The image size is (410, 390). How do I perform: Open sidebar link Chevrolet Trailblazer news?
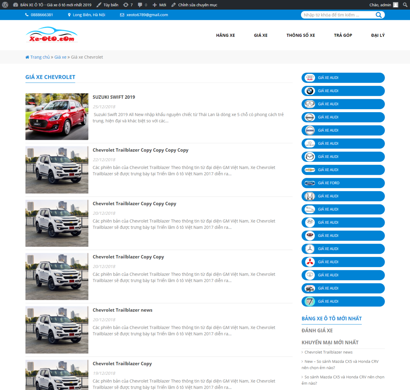point(328,352)
